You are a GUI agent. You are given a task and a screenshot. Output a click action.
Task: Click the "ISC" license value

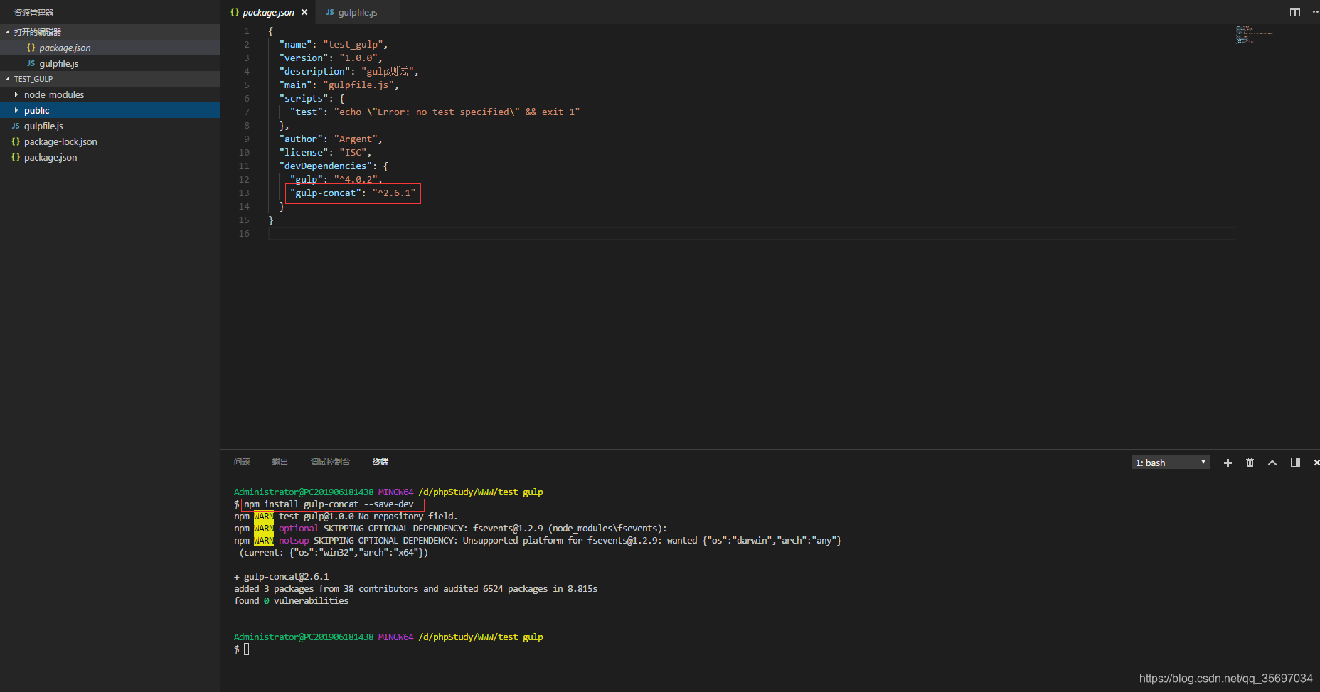point(353,153)
